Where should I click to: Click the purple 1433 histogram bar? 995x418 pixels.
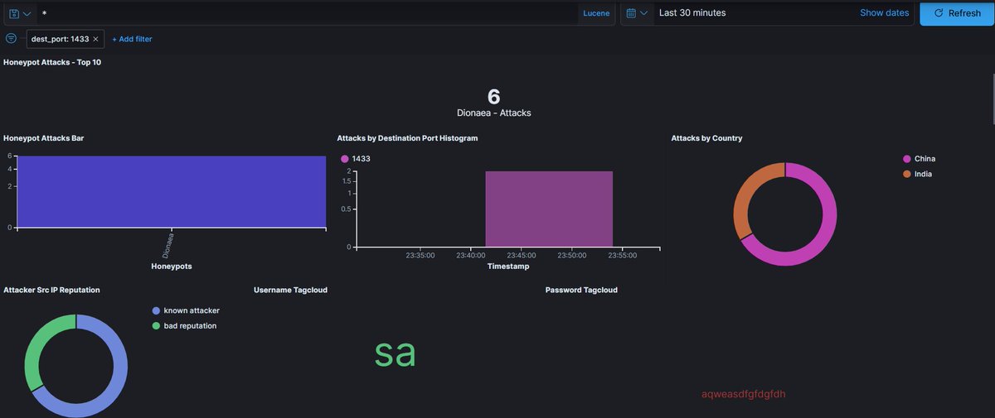coord(549,209)
